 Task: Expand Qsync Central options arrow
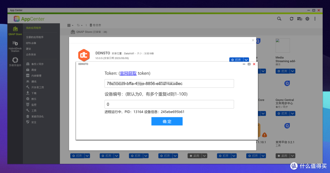[292, 113]
